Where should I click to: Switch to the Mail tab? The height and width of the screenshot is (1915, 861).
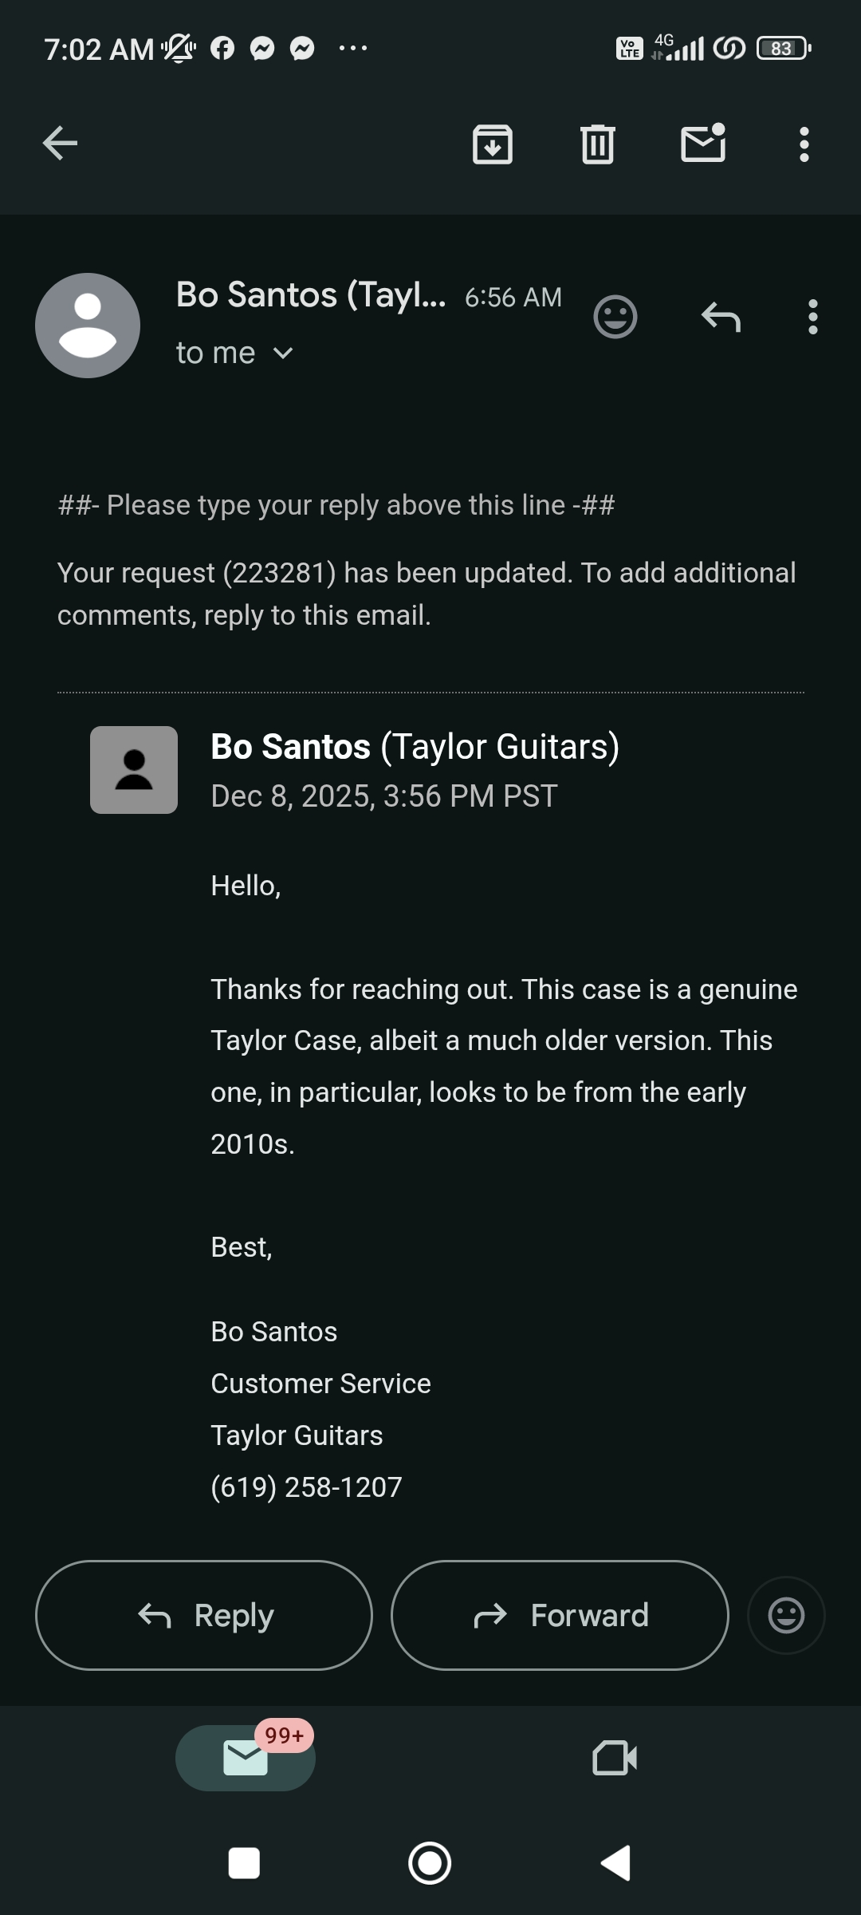pyautogui.click(x=246, y=1758)
